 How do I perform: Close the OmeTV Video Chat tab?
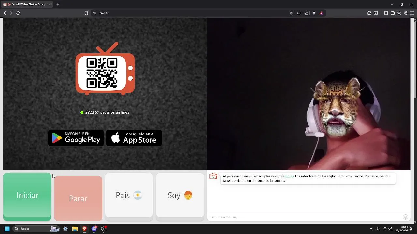coord(50,5)
